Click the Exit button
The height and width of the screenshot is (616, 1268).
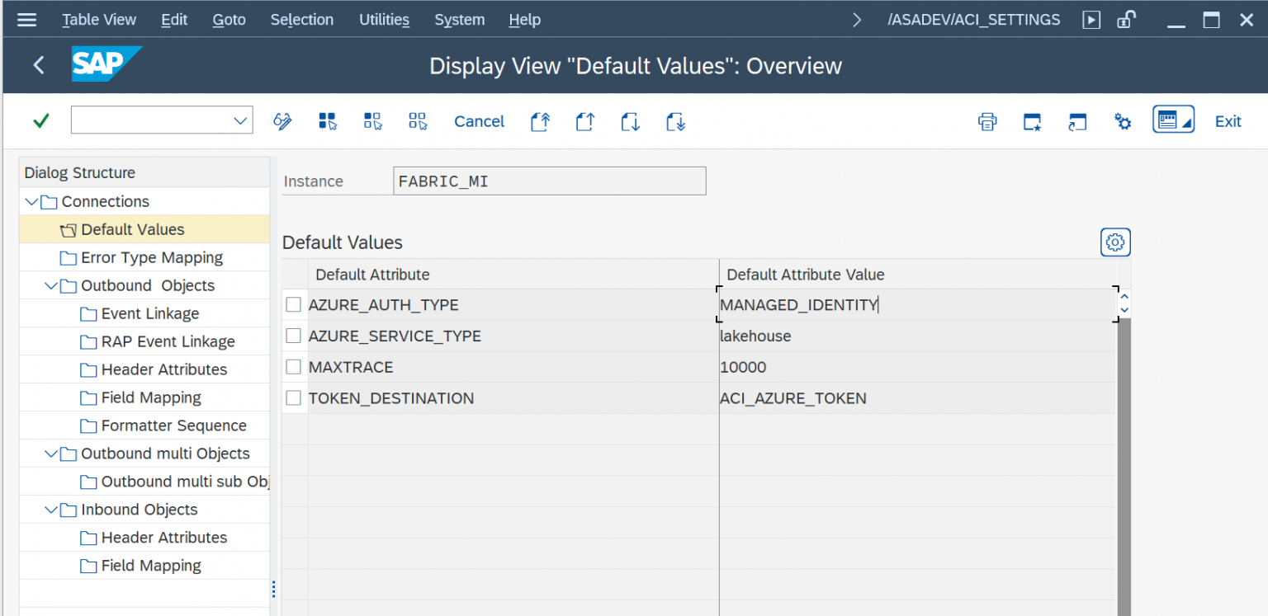(1228, 121)
